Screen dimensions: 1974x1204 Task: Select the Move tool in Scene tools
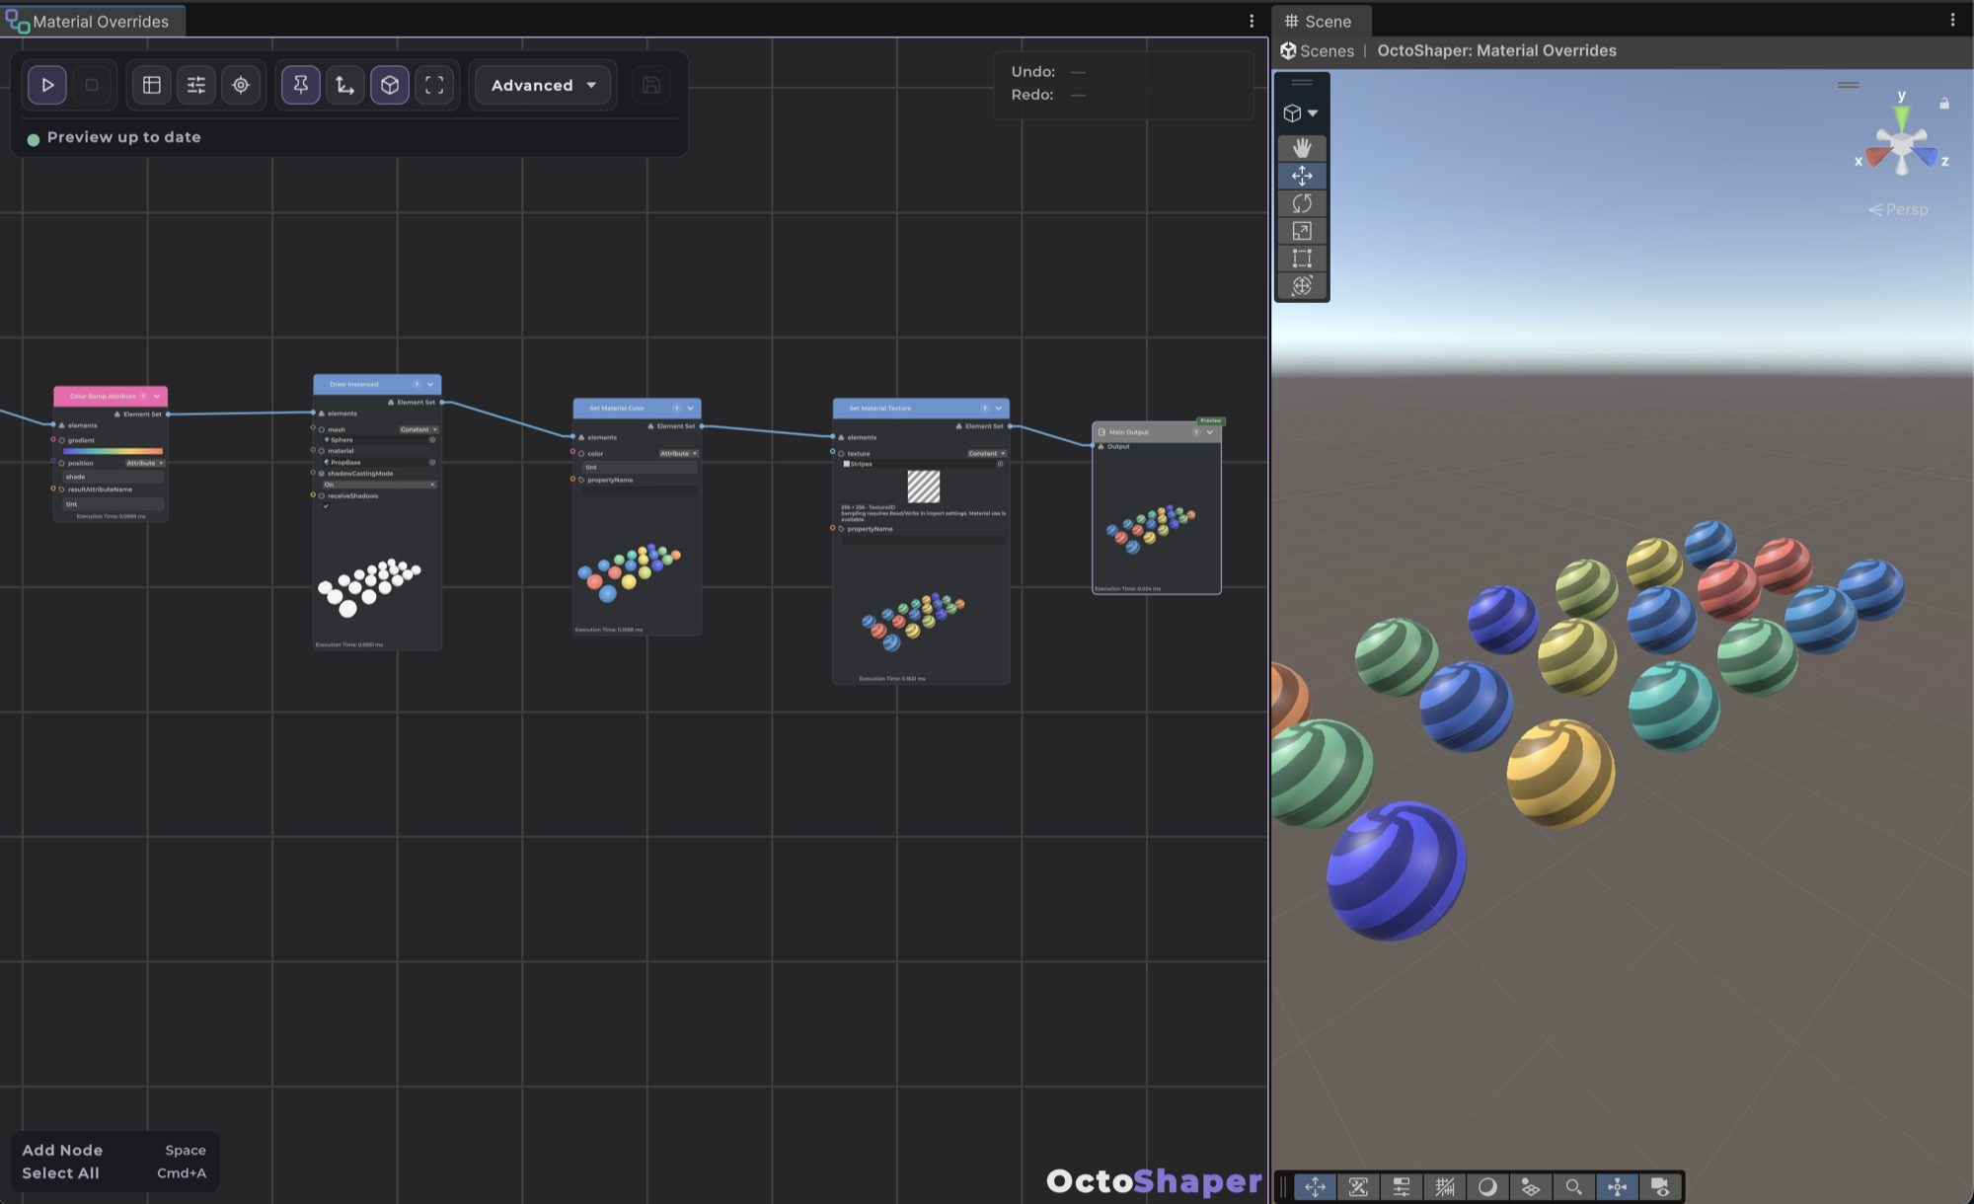1302,176
